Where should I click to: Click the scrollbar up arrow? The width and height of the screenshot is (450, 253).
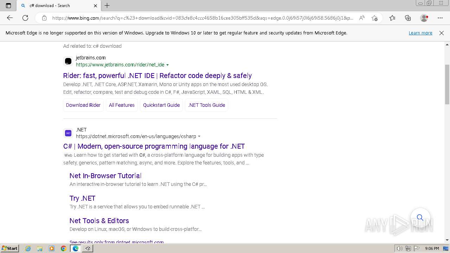point(447,45)
